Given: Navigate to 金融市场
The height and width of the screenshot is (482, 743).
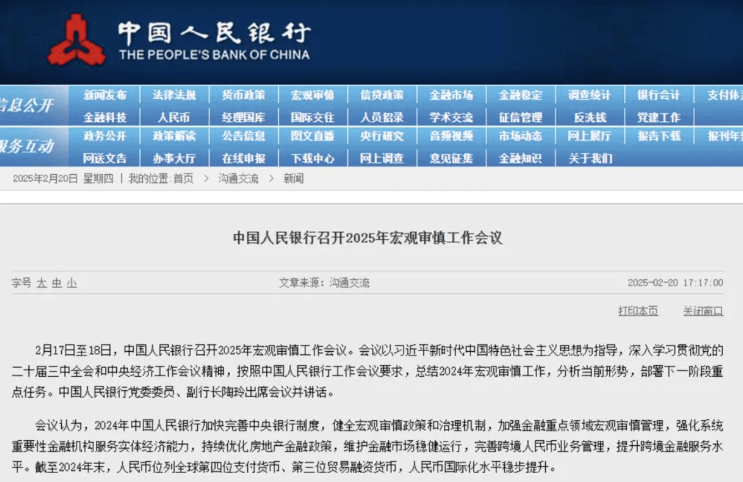Looking at the screenshot, I should tap(451, 95).
